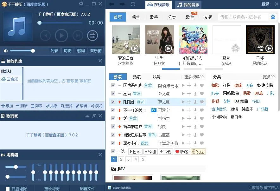
Task: Open the 分类 category nav tab
Action: click(x=172, y=17)
